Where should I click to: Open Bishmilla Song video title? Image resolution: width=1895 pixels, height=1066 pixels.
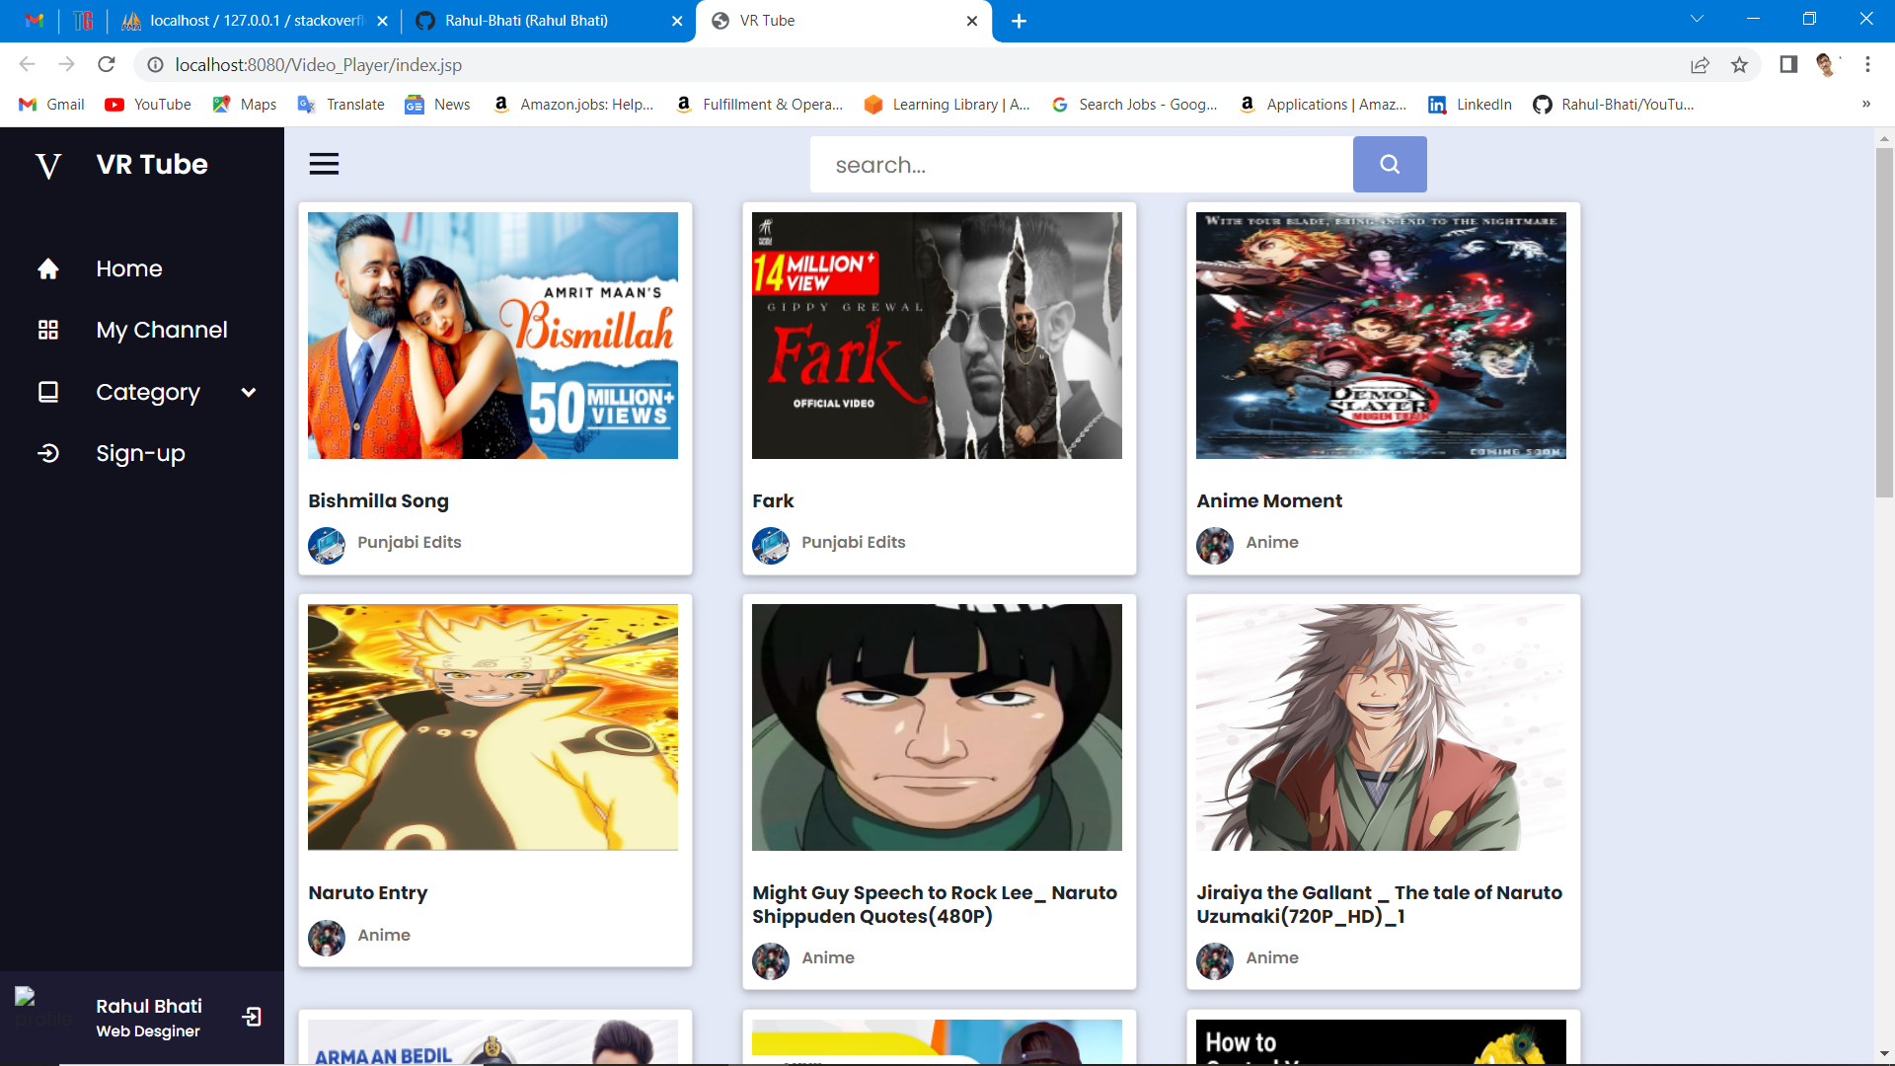pos(378,500)
